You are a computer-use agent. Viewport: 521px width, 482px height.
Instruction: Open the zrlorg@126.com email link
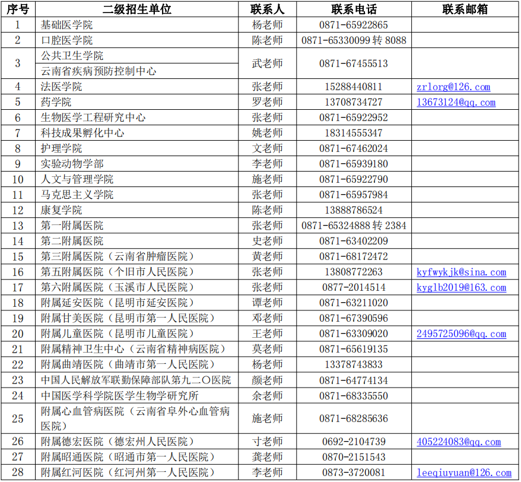tap(453, 87)
